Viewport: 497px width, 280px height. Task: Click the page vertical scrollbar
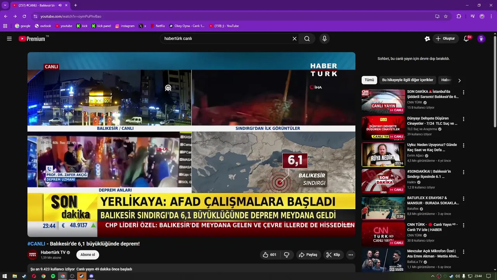(x=495, y=82)
